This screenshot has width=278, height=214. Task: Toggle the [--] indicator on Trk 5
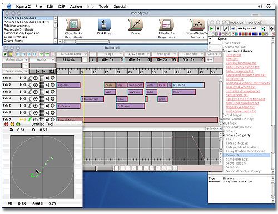pos(23,106)
